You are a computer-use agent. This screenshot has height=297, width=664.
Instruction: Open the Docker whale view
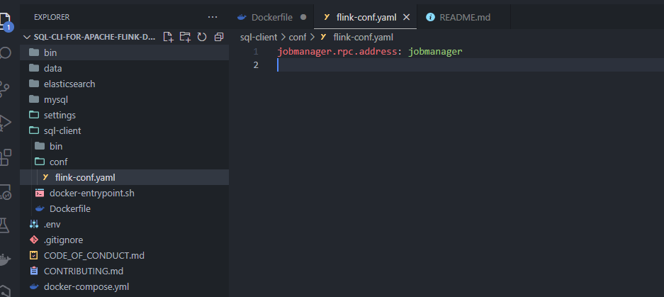tap(4, 259)
